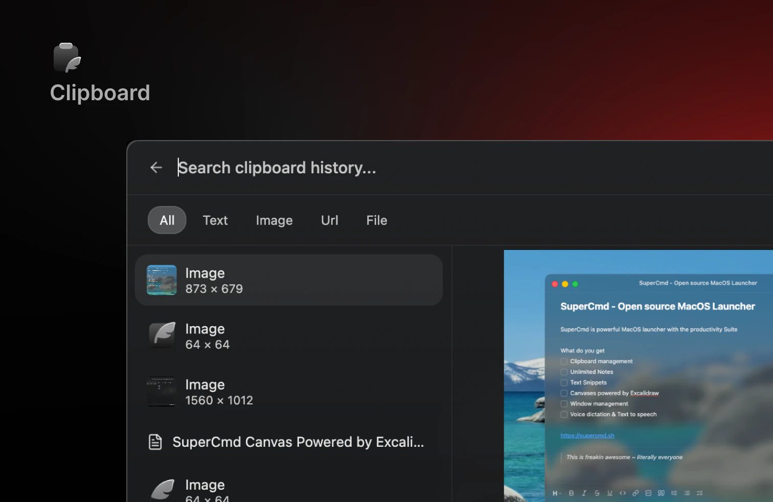Click the back arrow to exit clipboard search
The width and height of the screenshot is (773, 502).
pyautogui.click(x=156, y=167)
